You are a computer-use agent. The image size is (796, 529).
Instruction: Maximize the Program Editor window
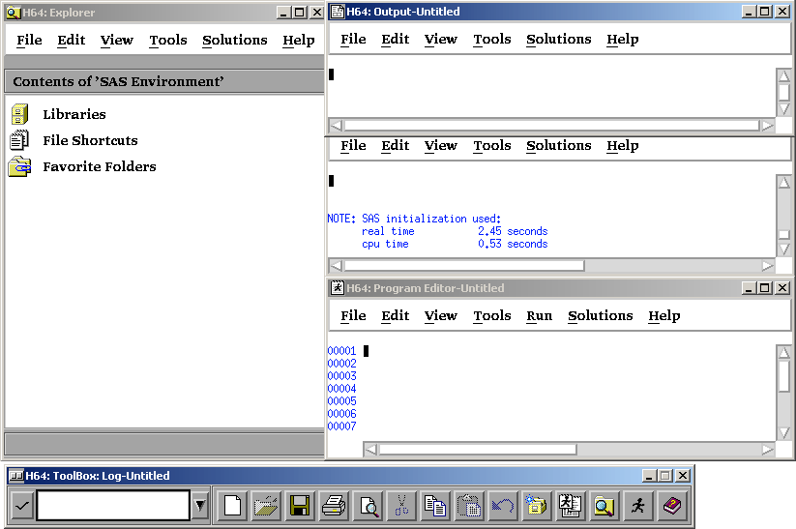click(764, 288)
